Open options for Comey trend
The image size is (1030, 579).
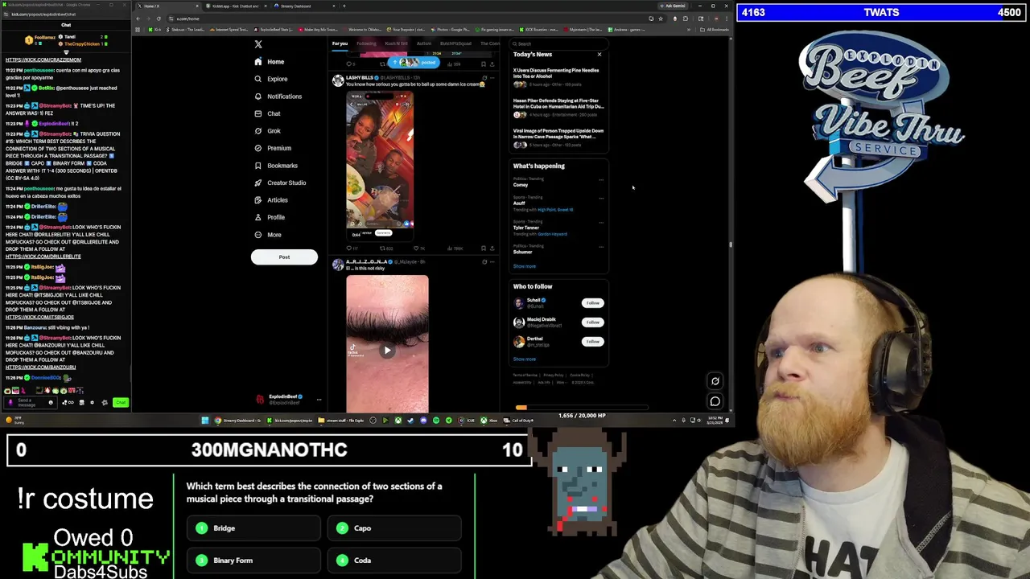click(x=601, y=179)
